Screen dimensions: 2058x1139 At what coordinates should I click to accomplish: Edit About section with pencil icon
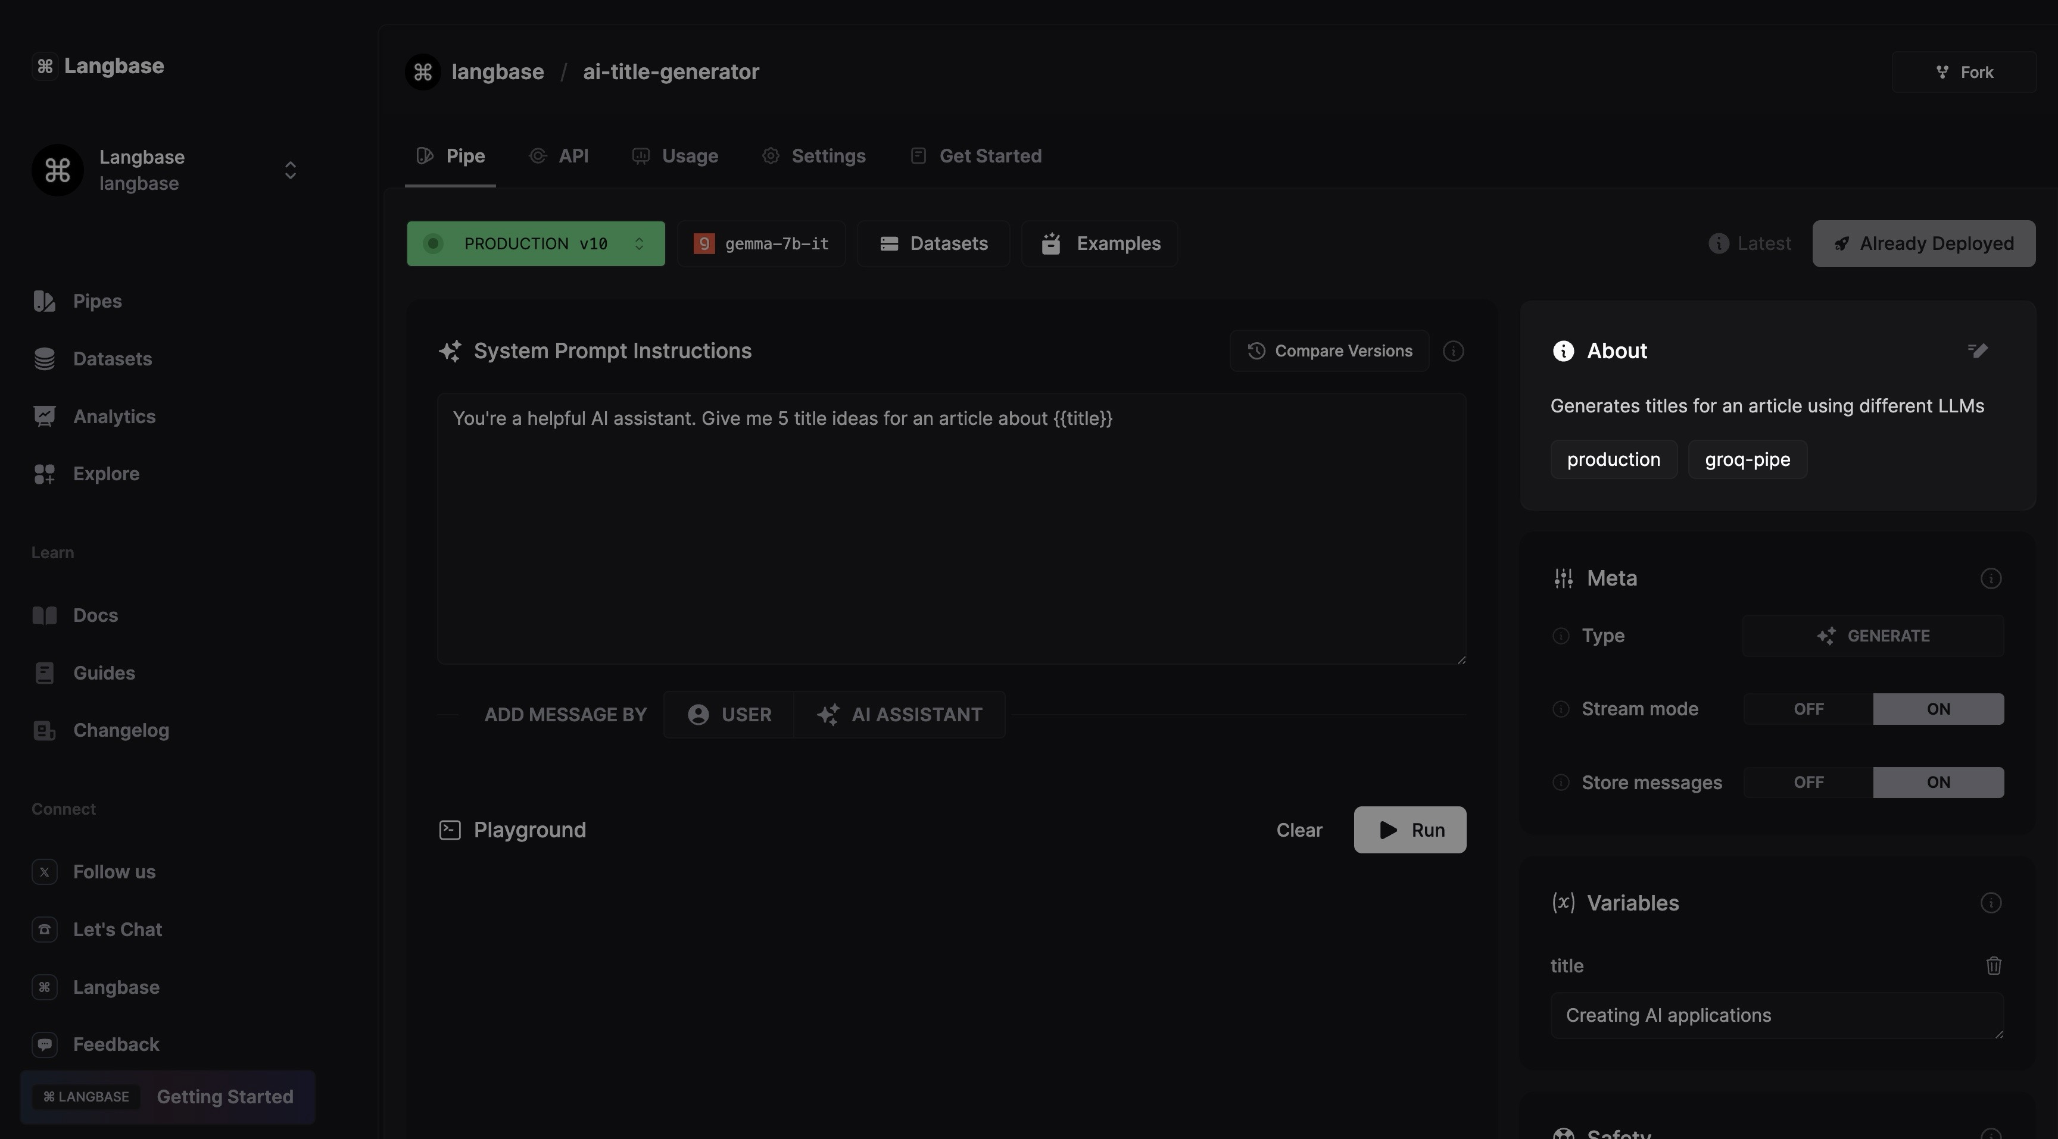(x=1977, y=351)
